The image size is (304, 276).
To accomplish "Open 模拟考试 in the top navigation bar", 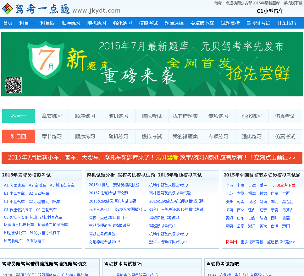I will (x=148, y=23).
